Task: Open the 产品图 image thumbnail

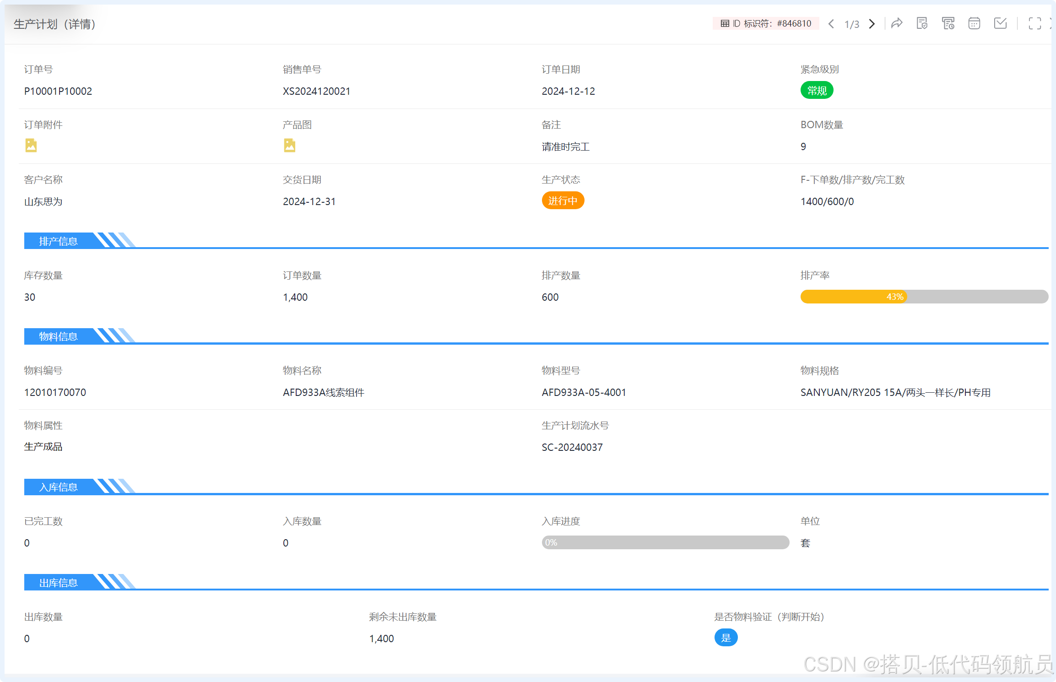Action: coord(289,146)
